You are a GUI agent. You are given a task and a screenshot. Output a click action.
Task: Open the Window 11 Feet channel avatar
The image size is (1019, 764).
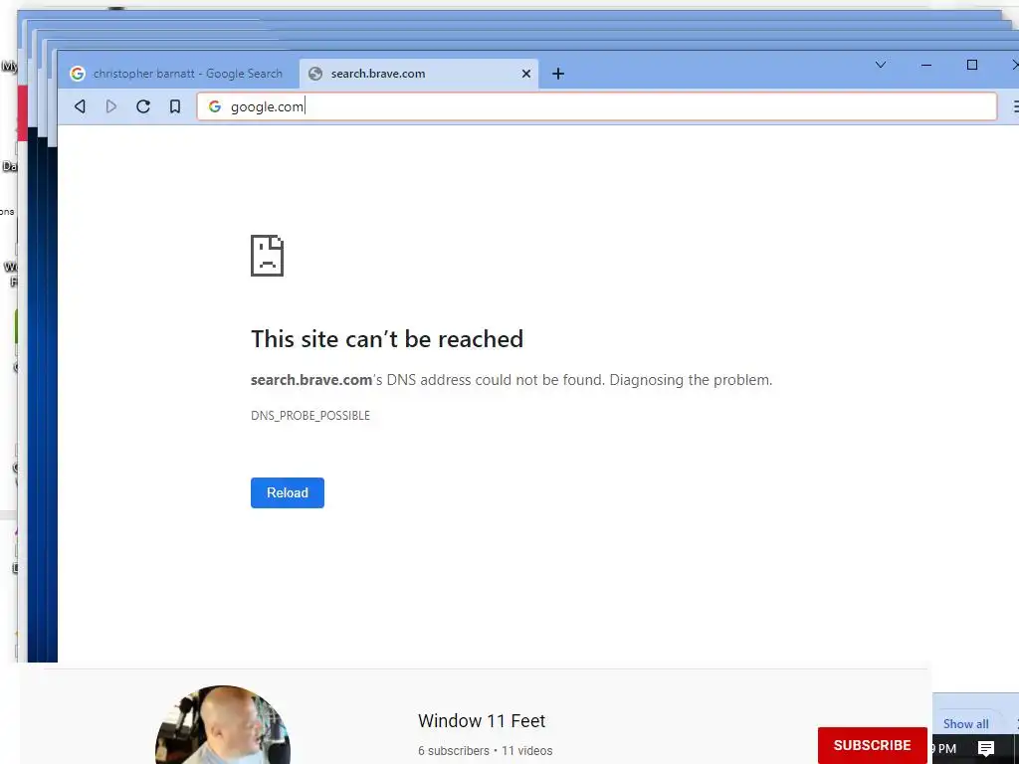point(222,725)
